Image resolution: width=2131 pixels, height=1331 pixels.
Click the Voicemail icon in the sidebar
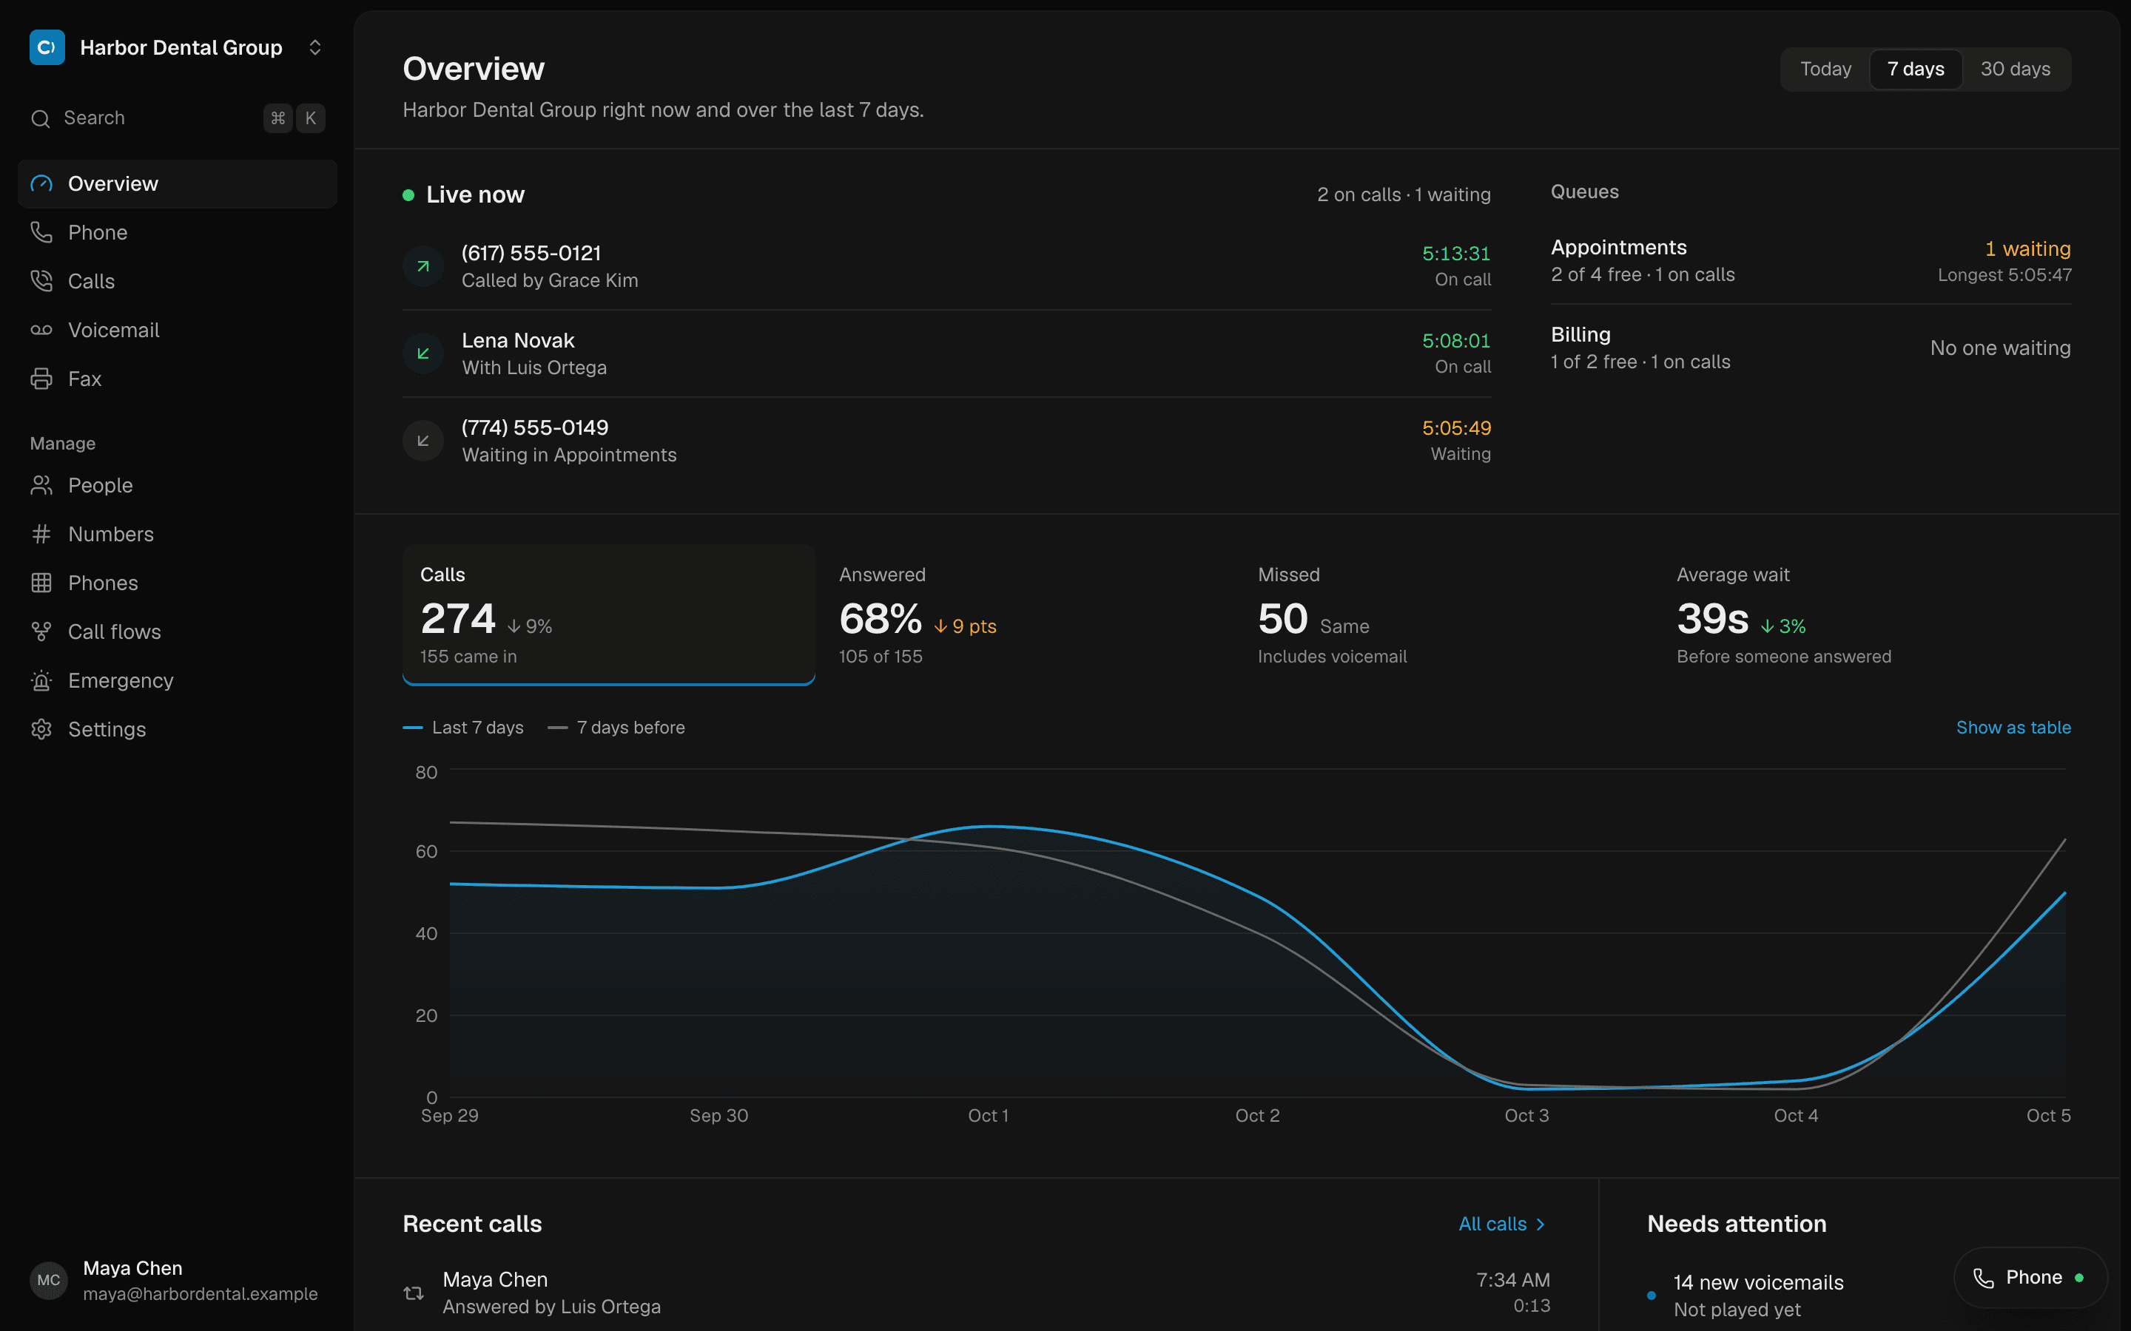(41, 330)
